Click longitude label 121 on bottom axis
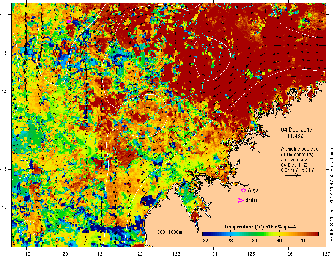The width and height of the screenshot is (334, 258). point(101,254)
